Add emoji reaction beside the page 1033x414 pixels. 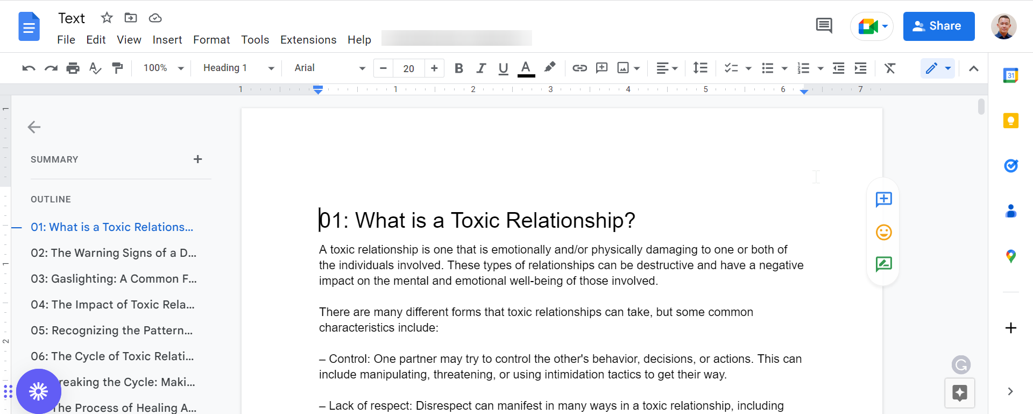pyautogui.click(x=883, y=232)
